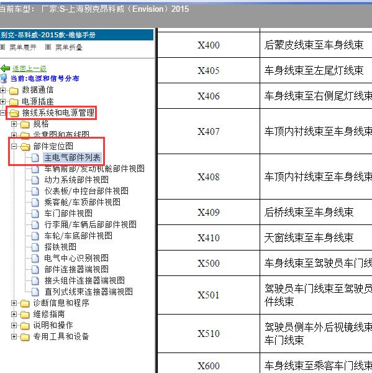This screenshot has height=373, width=372.
Task: Click the document icon of 接头组件连接器端视图
Action: [35, 280]
